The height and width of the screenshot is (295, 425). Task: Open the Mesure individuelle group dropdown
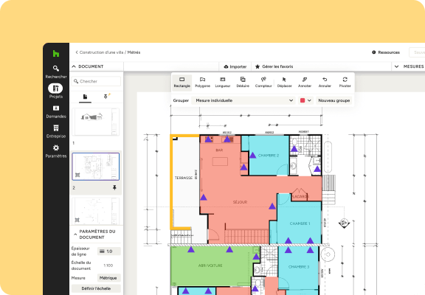[244, 100]
